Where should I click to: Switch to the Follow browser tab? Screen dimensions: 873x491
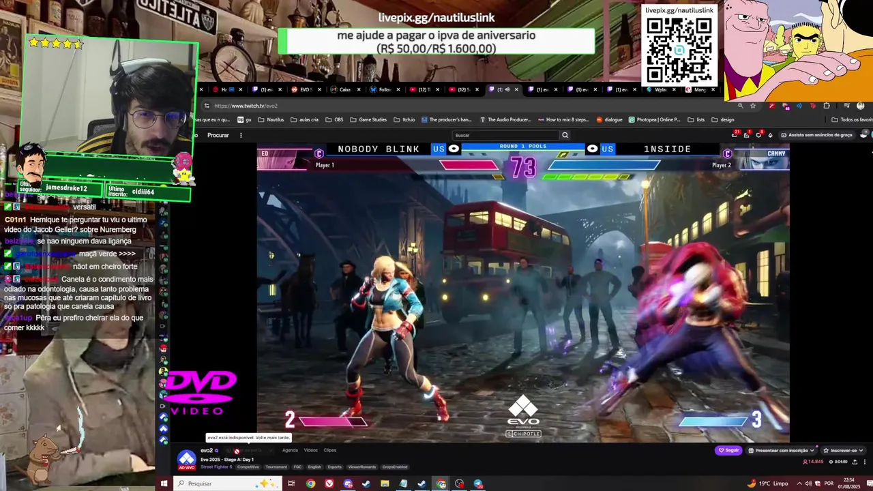pos(385,89)
